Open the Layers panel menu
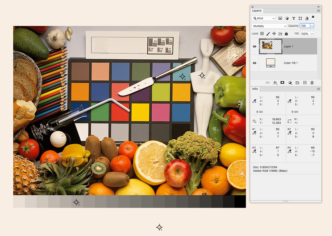Screen dimensions: 332x236 click(x=318, y=11)
